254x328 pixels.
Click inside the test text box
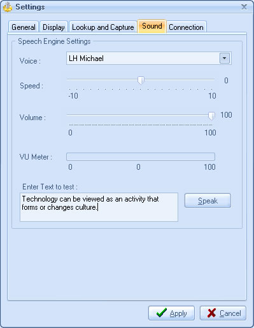pos(99,207)
